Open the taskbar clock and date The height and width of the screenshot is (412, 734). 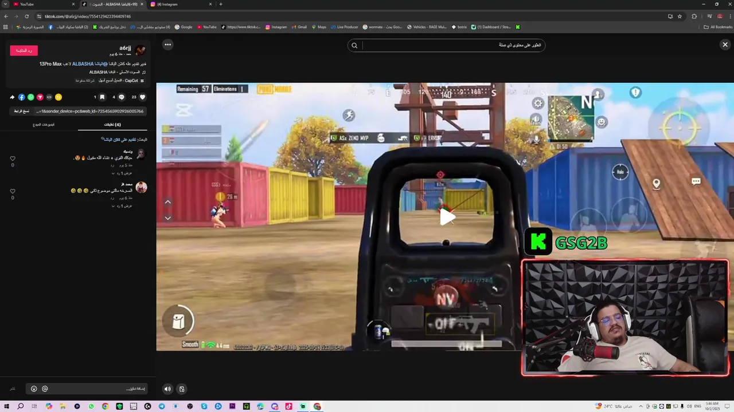713,406
